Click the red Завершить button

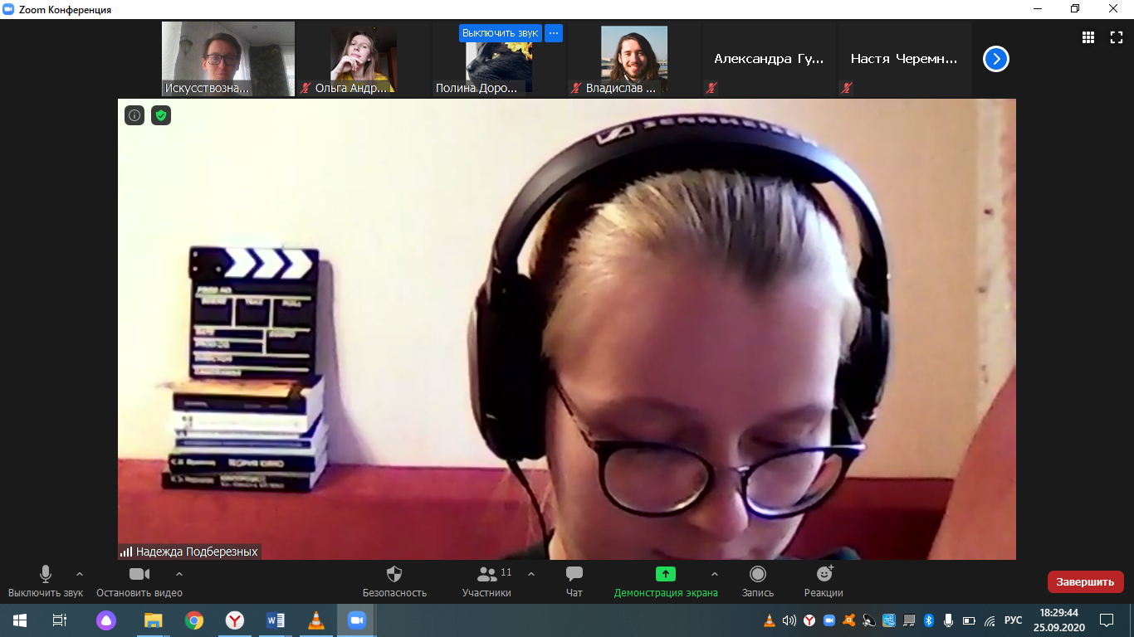(x=1086, y=581)
